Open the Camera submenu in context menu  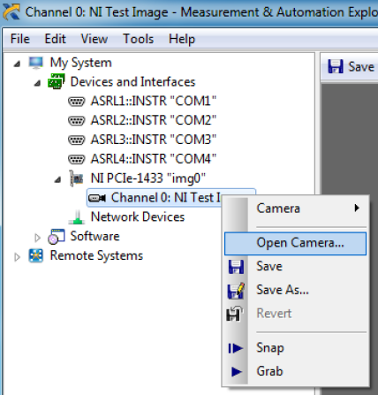tap(296, 209)
